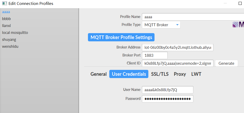Select the wenshidu profile
This screenshot has height=113, width=244.
[x=10, y=46]
